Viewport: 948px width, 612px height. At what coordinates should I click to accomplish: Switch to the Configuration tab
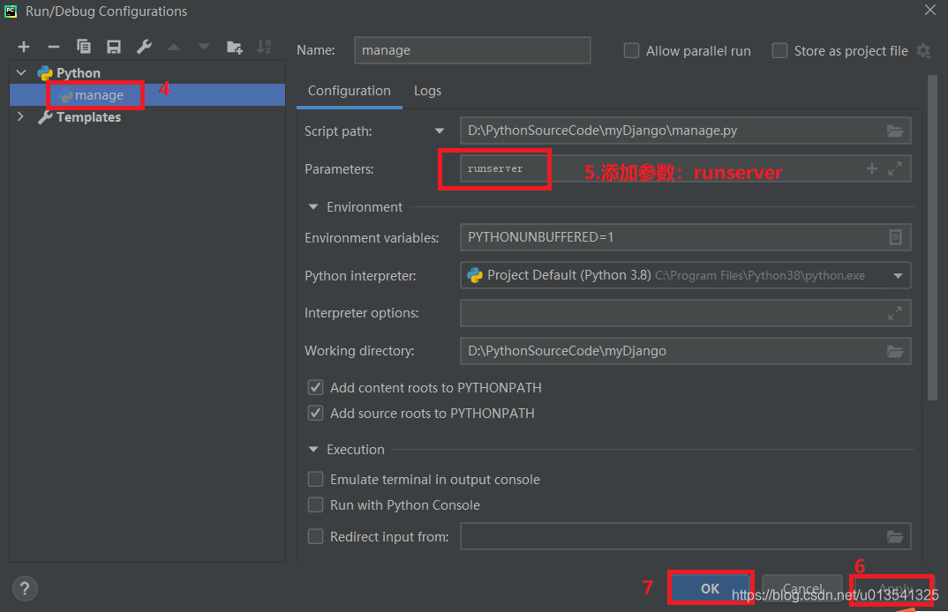[x=350, y=91]
